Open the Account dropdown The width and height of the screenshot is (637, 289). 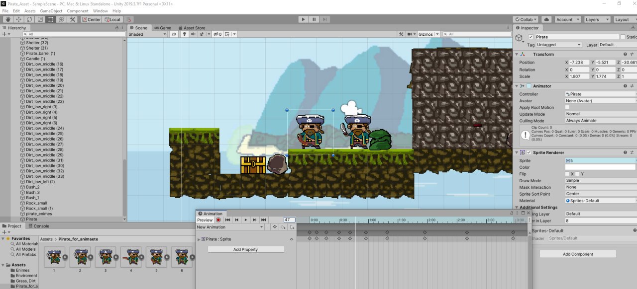(x=567, y=19)
